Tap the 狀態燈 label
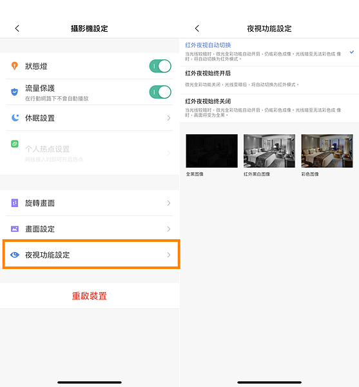This screenshot has height=387, width=359. click(36, 66)
